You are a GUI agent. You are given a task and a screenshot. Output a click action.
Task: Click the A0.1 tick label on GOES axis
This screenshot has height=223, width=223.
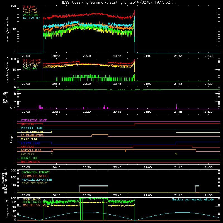coord(13,108)
